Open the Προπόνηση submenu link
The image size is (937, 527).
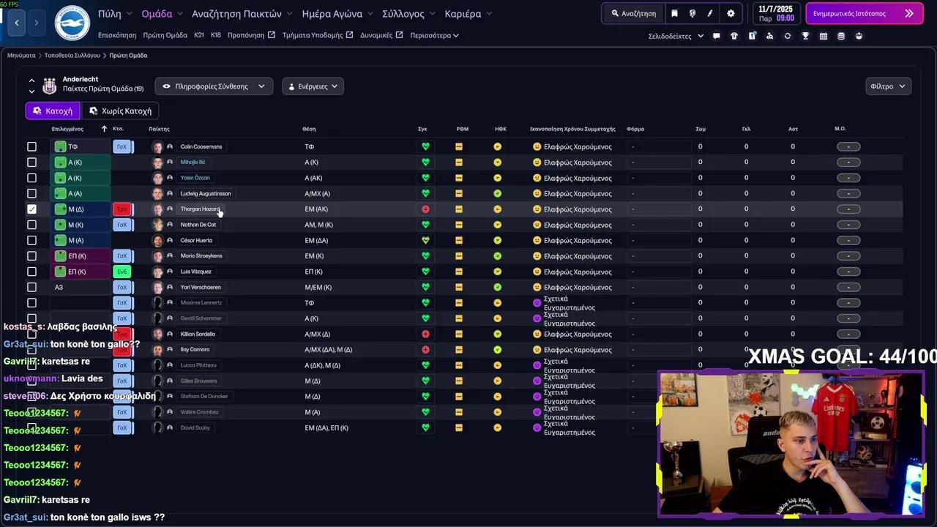click(251, 35)
